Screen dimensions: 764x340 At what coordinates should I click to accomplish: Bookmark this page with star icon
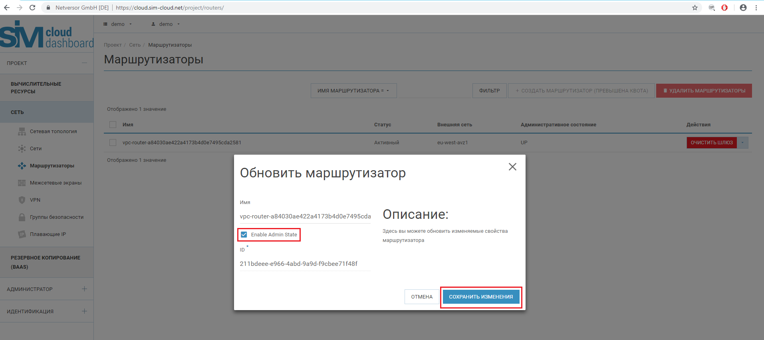[x=695, y=8]
